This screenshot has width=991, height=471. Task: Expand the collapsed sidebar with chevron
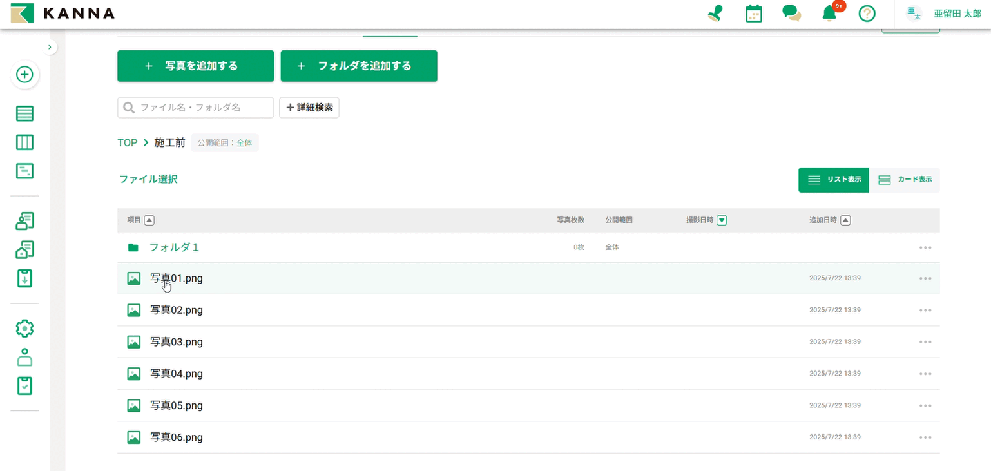click(50, 47)
